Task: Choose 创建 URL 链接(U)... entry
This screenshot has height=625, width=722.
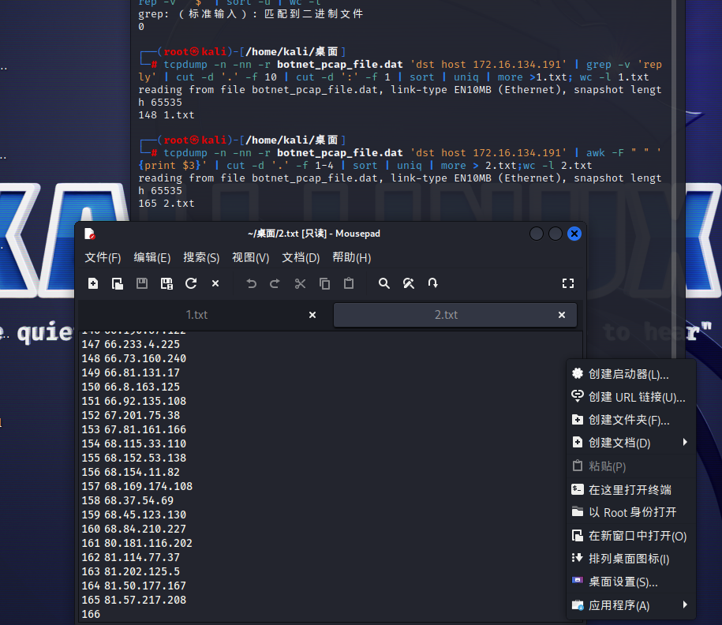Action: point(630,397)
